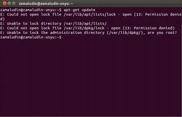The width and height of the screenshot is (182, 117).
Task: Click the path /var/lib/apt/lists/ in the second error
Action: pos(85,24)
